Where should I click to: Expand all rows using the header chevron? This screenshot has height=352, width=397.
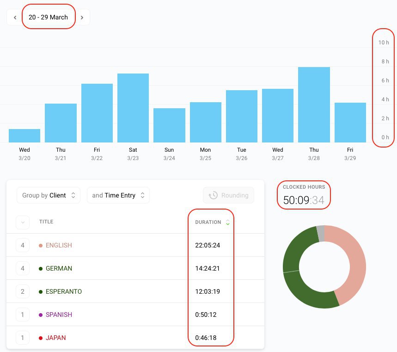23,222
